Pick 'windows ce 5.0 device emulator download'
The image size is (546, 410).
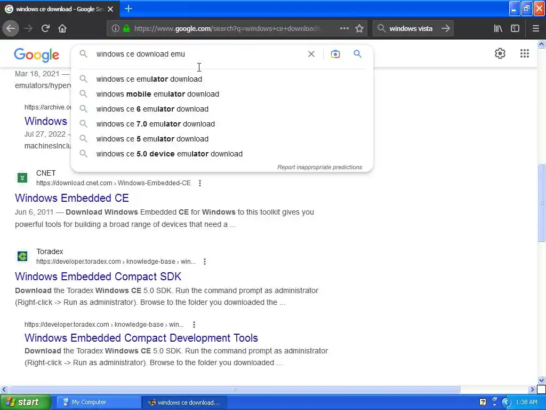(222, 154)
